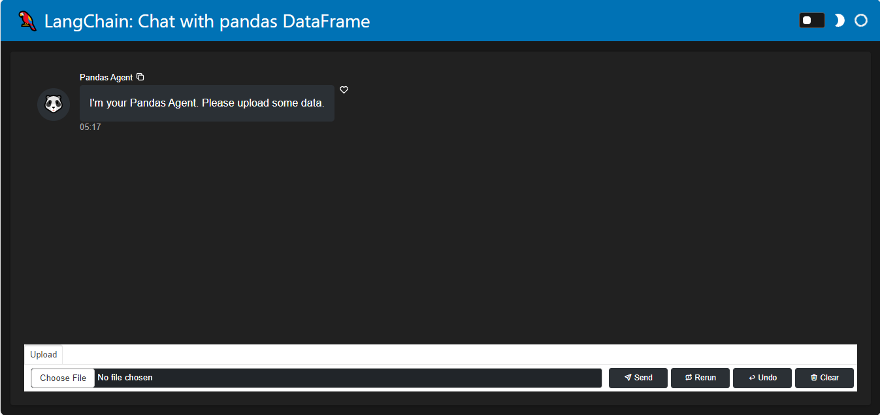The height and width of the screenshot is (415, 880).
Task: Click the No file chosen input field
Action: pos(261,378)
